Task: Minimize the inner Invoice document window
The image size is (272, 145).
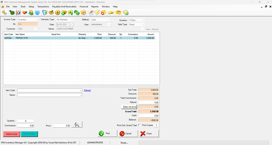Action: click(261, 7)
